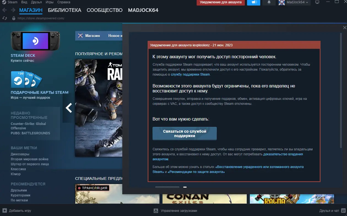
Task: Go to the previous carousel item with the left chevron
Action: tap(69, 108)
